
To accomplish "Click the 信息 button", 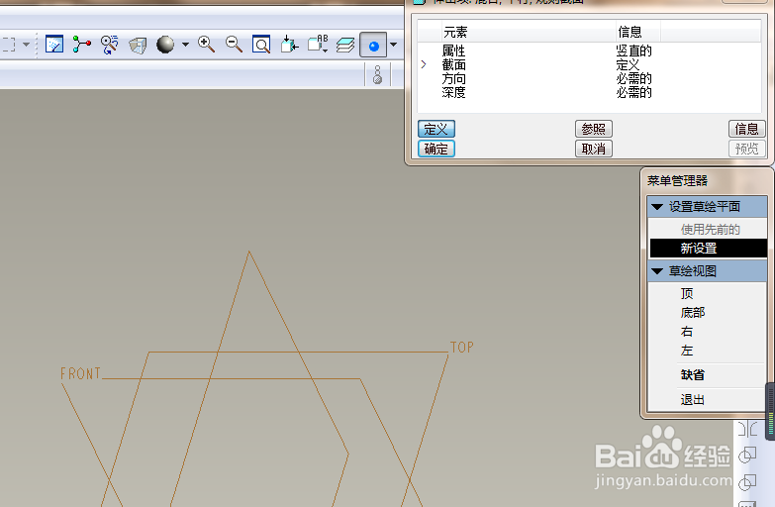I will tap(747, 129).
